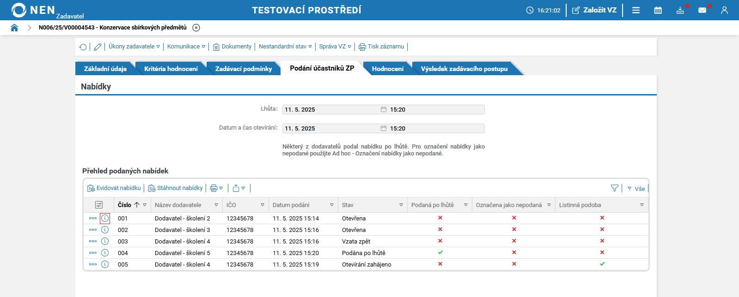Click the NEN logo

[33, 10]
